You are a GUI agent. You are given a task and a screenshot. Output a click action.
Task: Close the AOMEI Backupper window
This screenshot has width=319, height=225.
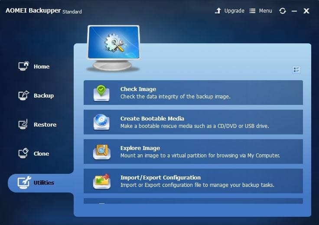pos(306,11)
